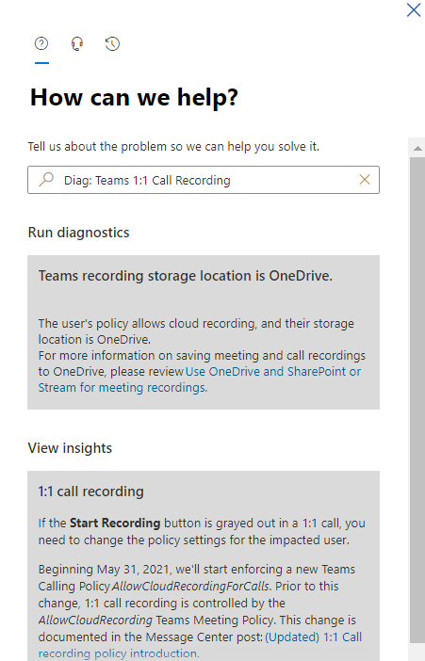Click the search magnifier icon
Image resolution: width=425 pixels, height=661 pixels.
pos(46,180)
